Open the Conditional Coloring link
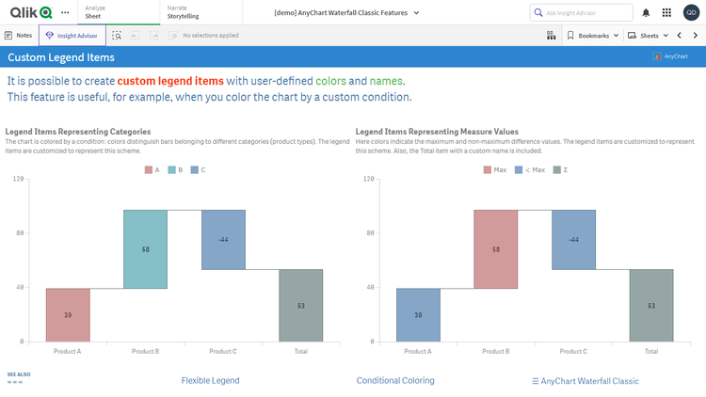The height and width of the screenshot is (397, 706). point(395,381)
